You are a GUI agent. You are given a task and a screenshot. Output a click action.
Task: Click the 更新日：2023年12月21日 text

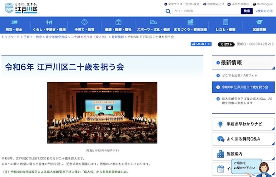pyautogui.click(x=256, y=44)
